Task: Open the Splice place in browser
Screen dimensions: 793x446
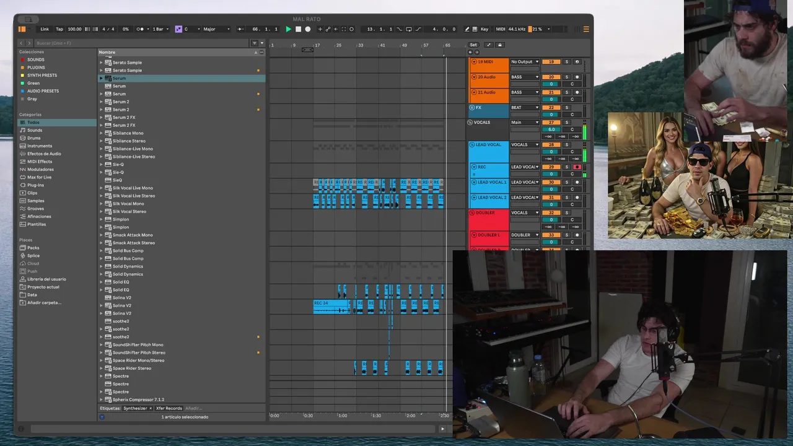Action: (33, 256)
